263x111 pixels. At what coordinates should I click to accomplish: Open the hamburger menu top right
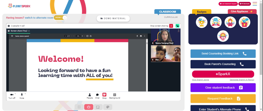point(255,4)
